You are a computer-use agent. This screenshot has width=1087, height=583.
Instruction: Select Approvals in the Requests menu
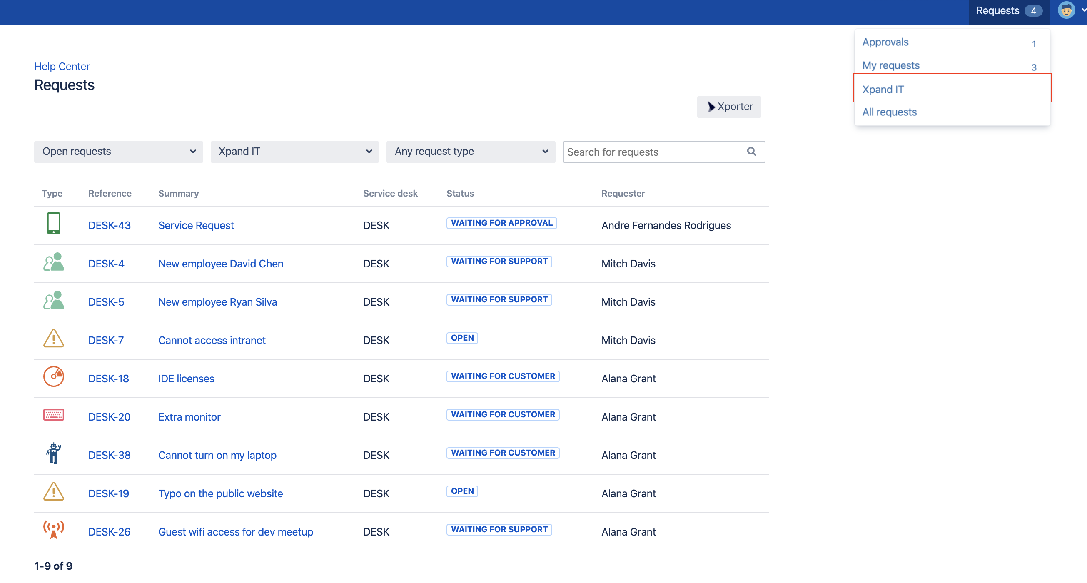click(885, 42)
